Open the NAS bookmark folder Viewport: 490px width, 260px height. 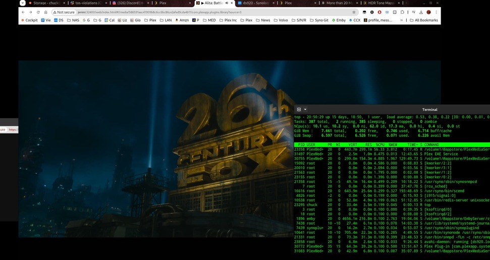point(73,20)
